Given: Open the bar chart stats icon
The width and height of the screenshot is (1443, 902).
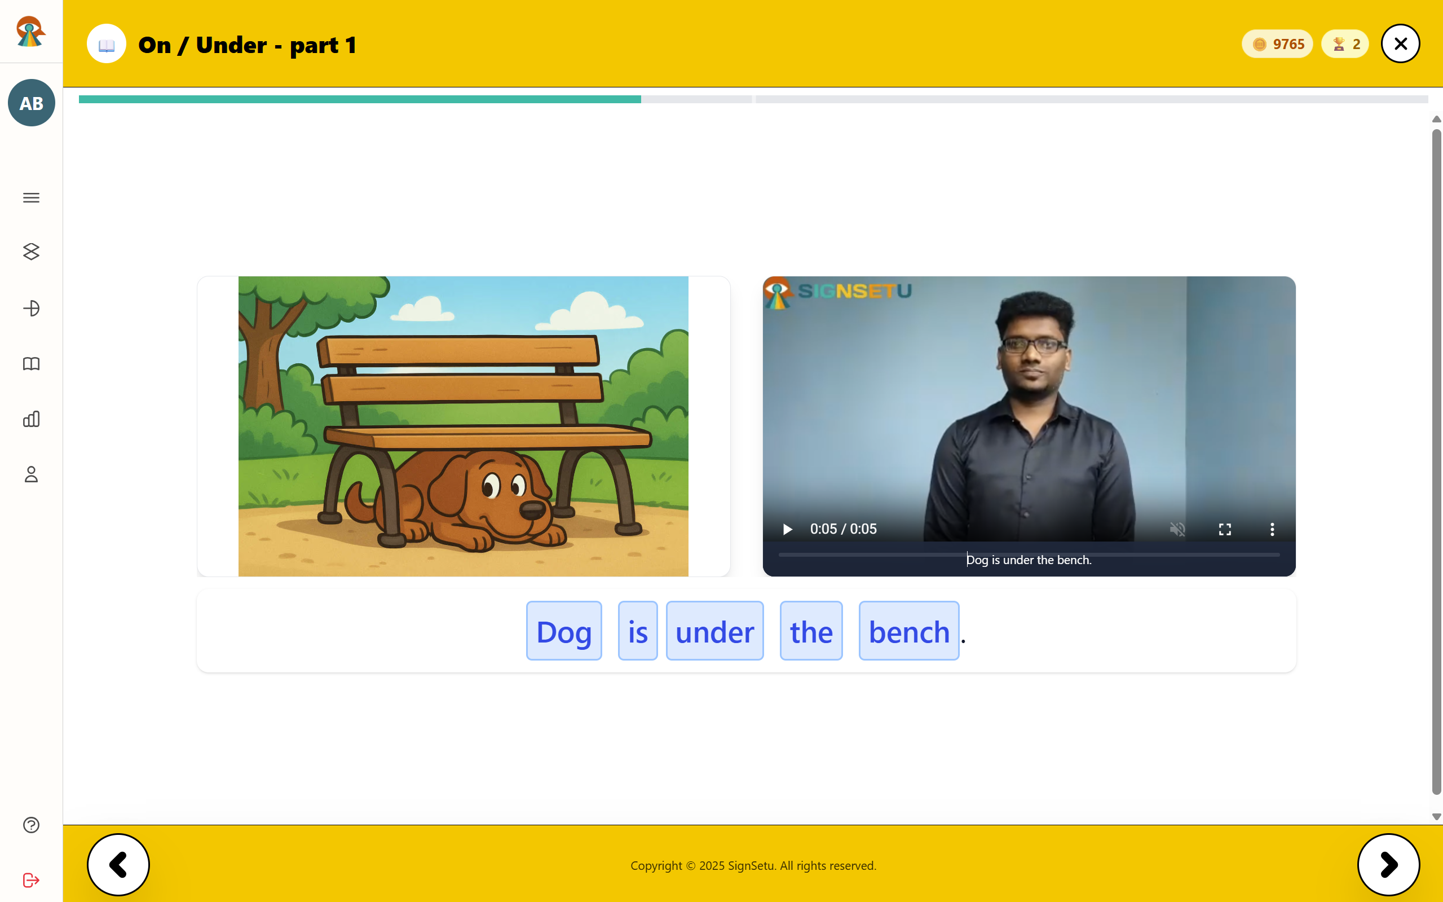Looking at the screenshot, I should click(31, 419).
